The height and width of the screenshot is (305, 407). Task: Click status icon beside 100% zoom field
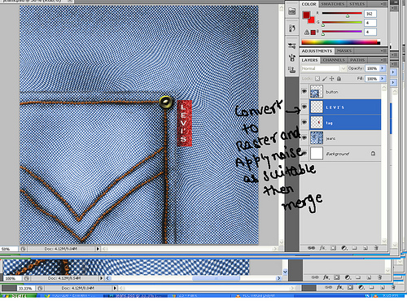[x=27, y=278]
